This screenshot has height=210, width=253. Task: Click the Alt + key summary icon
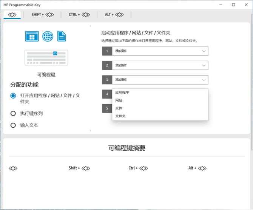click(x=197, y=168)
